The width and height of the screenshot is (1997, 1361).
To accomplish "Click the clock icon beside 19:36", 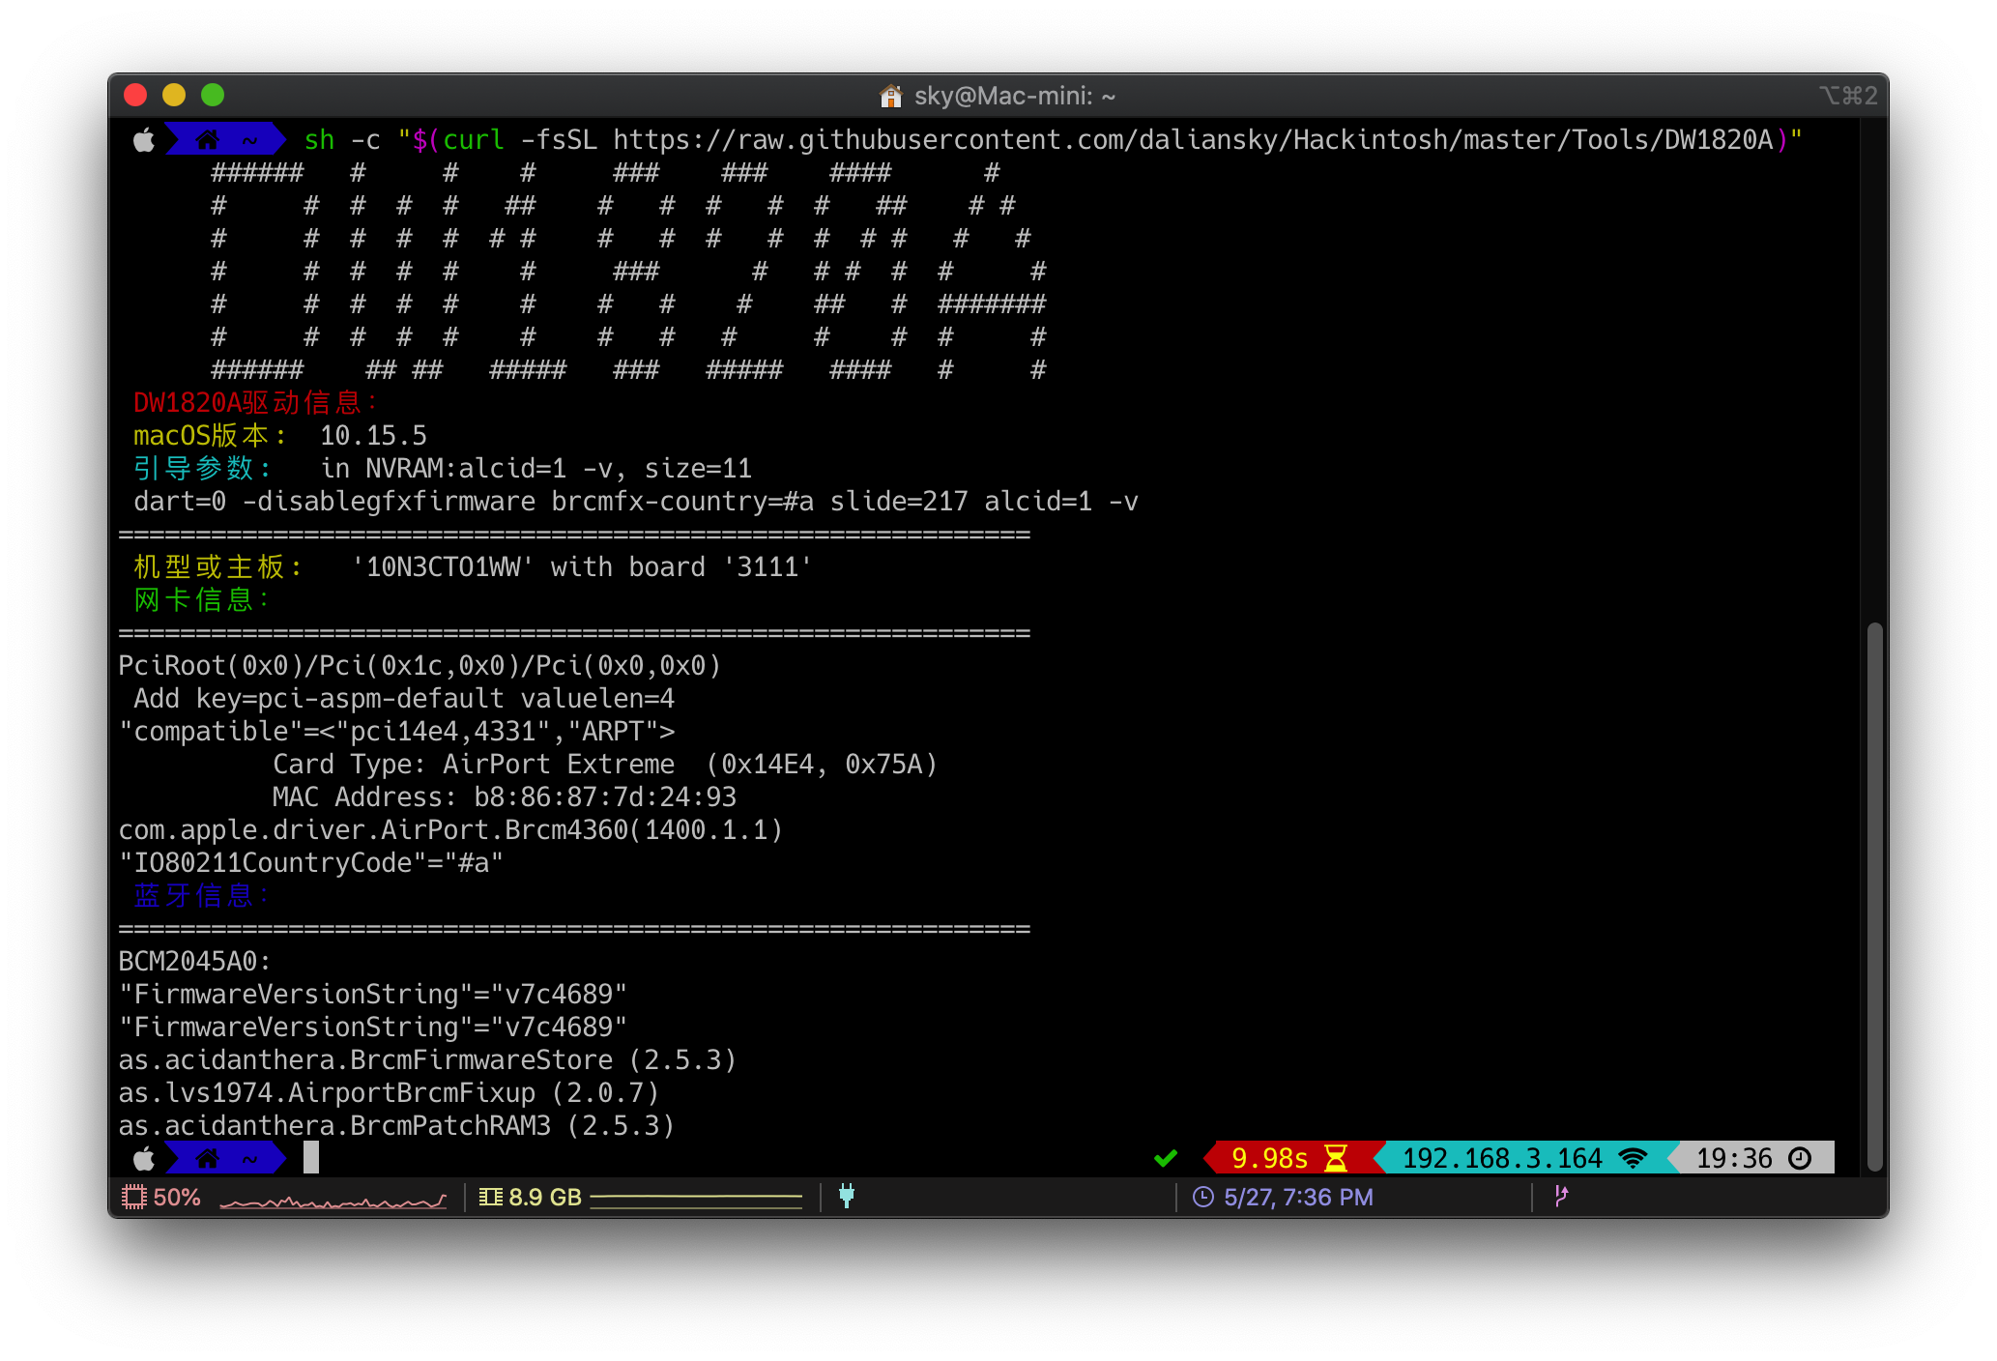I will (1800, 1157).
